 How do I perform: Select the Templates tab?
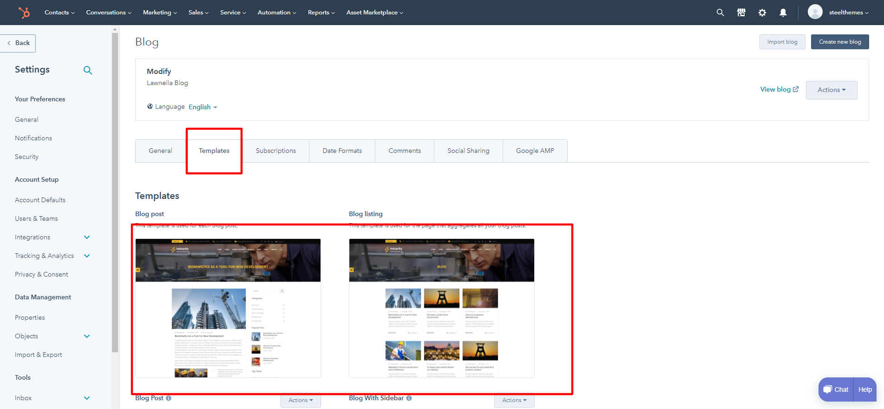click(x=214, y=151)
